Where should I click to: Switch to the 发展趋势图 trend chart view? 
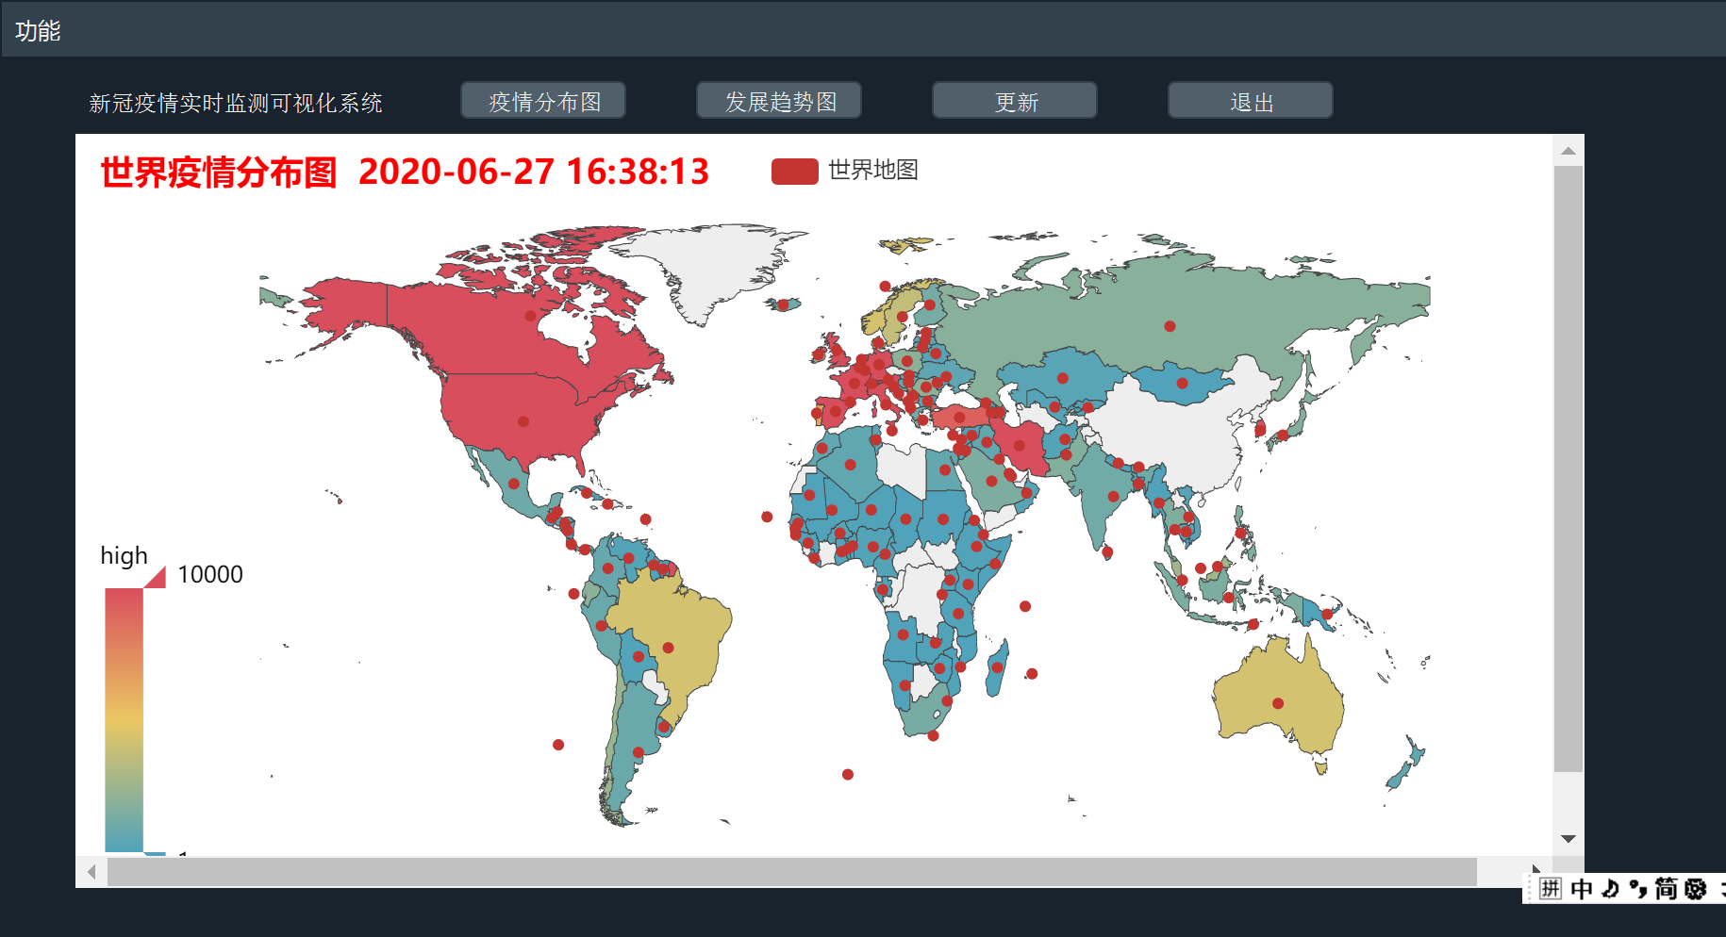(x=778, y=100)
